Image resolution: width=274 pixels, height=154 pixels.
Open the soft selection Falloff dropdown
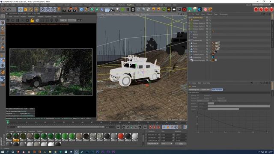click(x=203, y=101)
